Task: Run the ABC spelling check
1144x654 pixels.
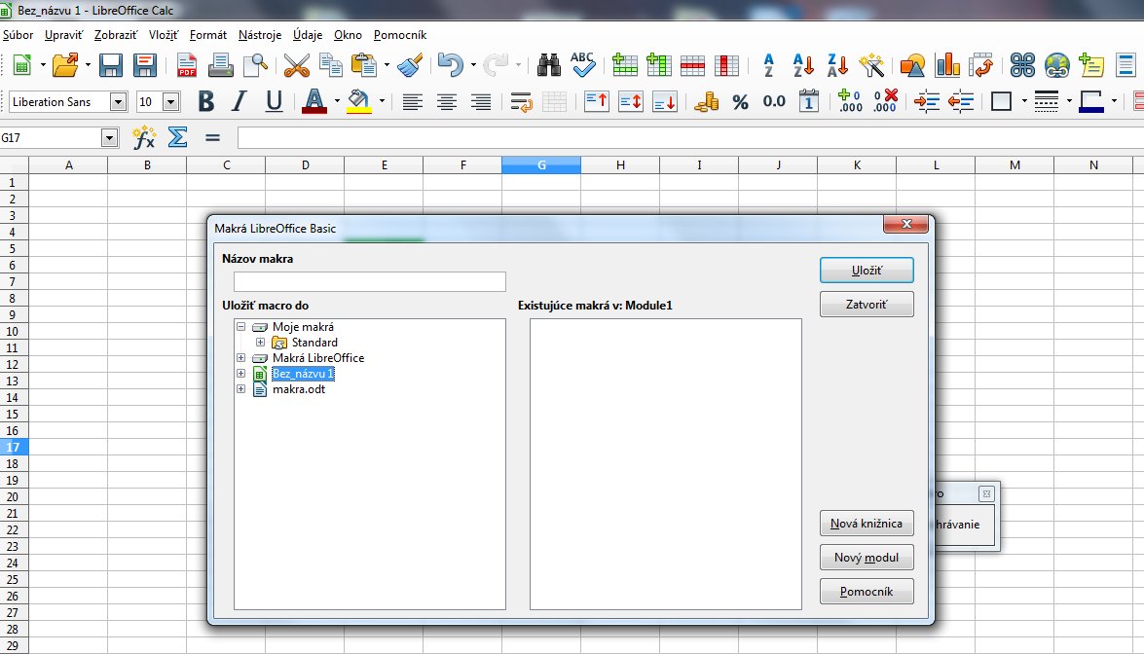Action: pos(582,65)
